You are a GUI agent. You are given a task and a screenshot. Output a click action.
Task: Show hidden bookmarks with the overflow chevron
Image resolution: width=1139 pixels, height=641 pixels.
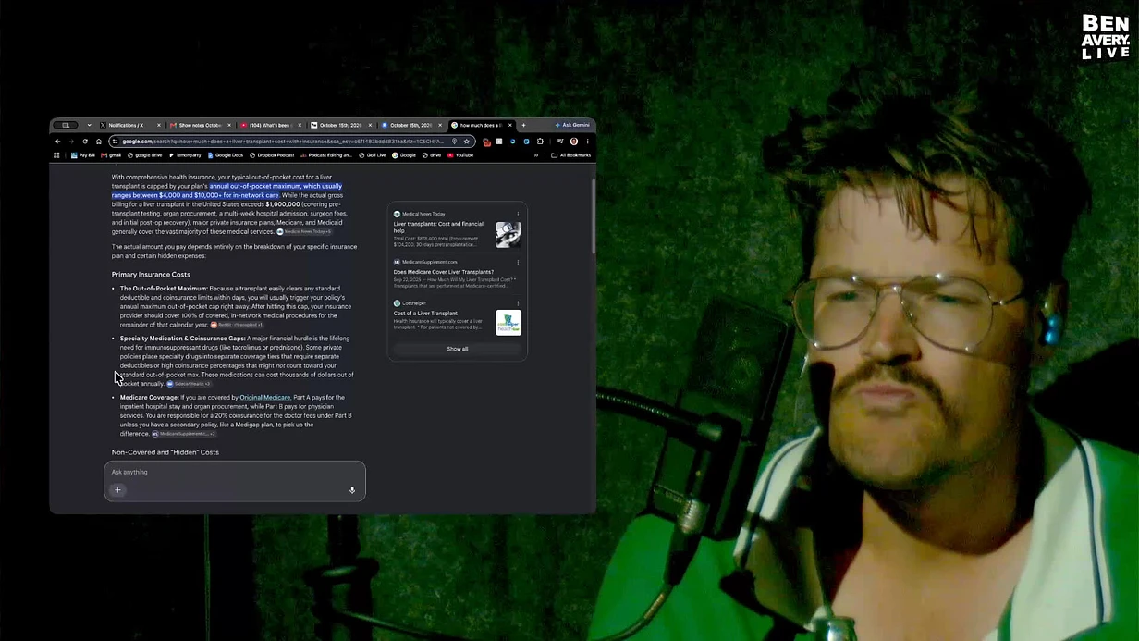point(535,155)
